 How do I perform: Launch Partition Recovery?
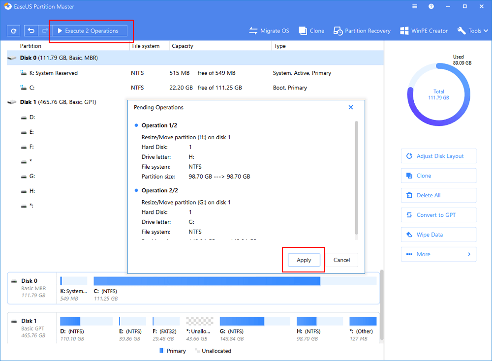coord(362,31)
